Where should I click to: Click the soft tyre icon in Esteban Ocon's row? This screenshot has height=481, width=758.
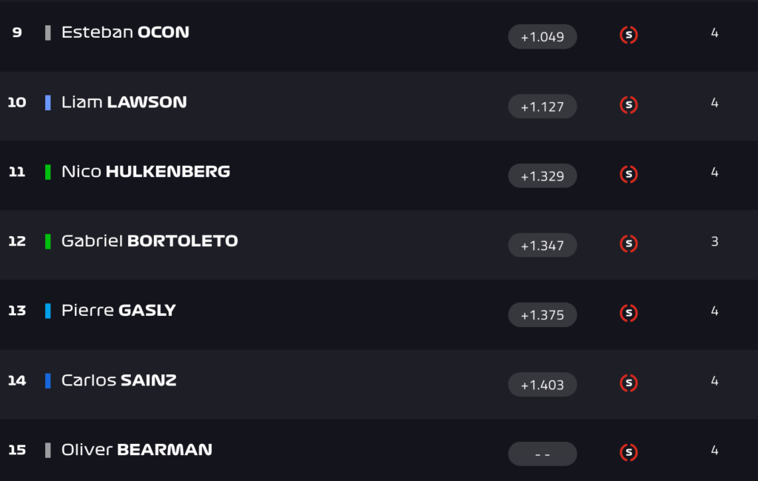click(x=628, y=36)
